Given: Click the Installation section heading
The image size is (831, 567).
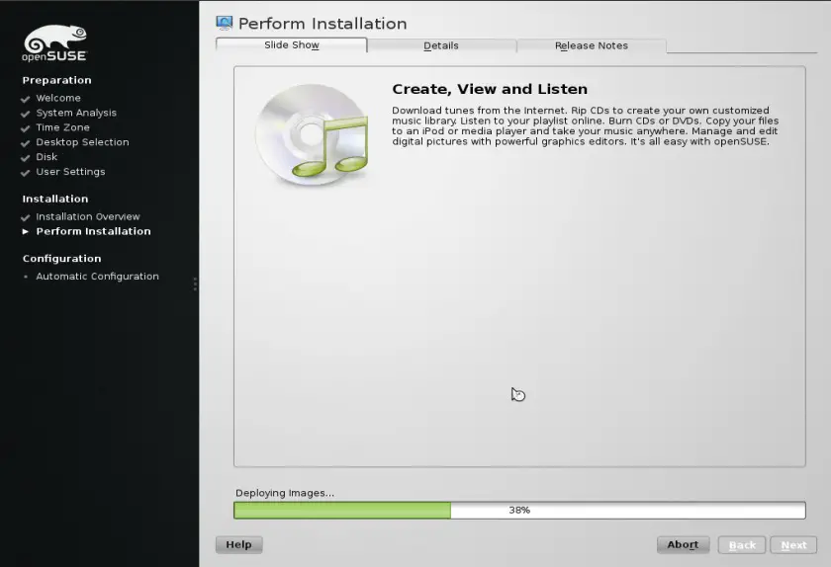Looking at the screenshot, I should point(55,199).
